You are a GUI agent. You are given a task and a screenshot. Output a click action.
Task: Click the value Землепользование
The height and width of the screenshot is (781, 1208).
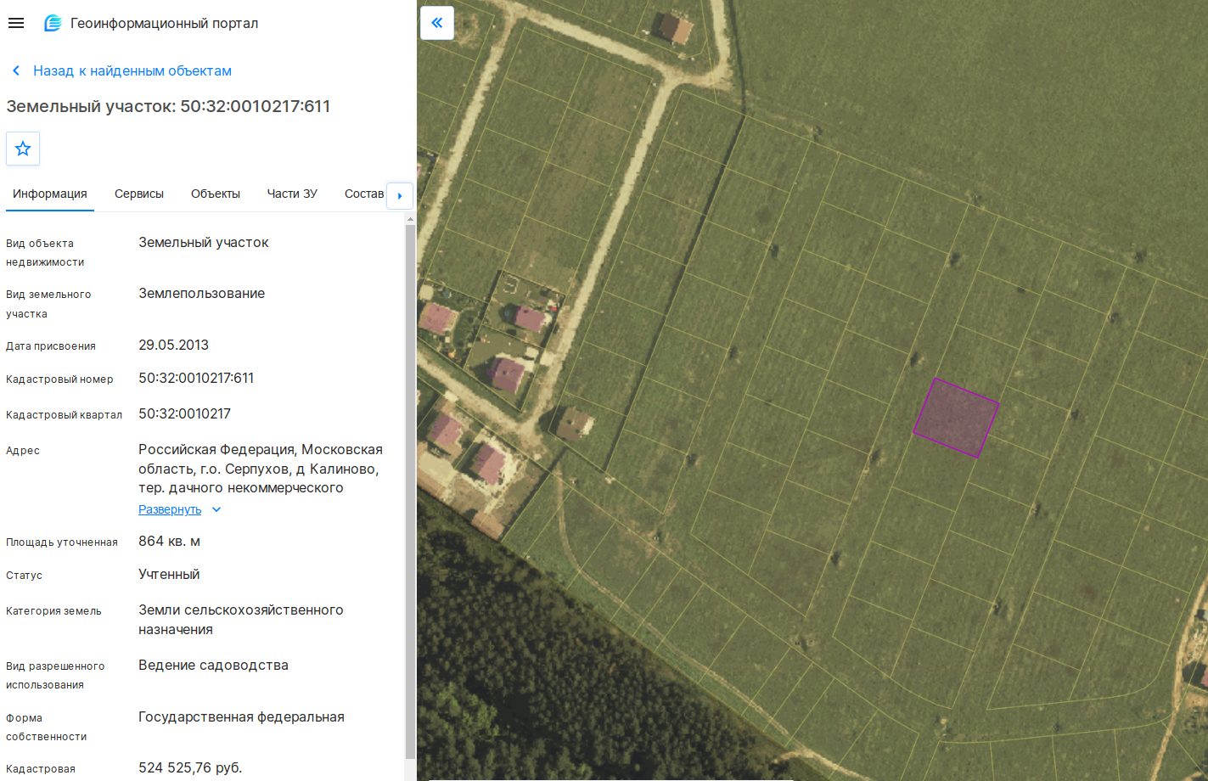pos(202,294)
